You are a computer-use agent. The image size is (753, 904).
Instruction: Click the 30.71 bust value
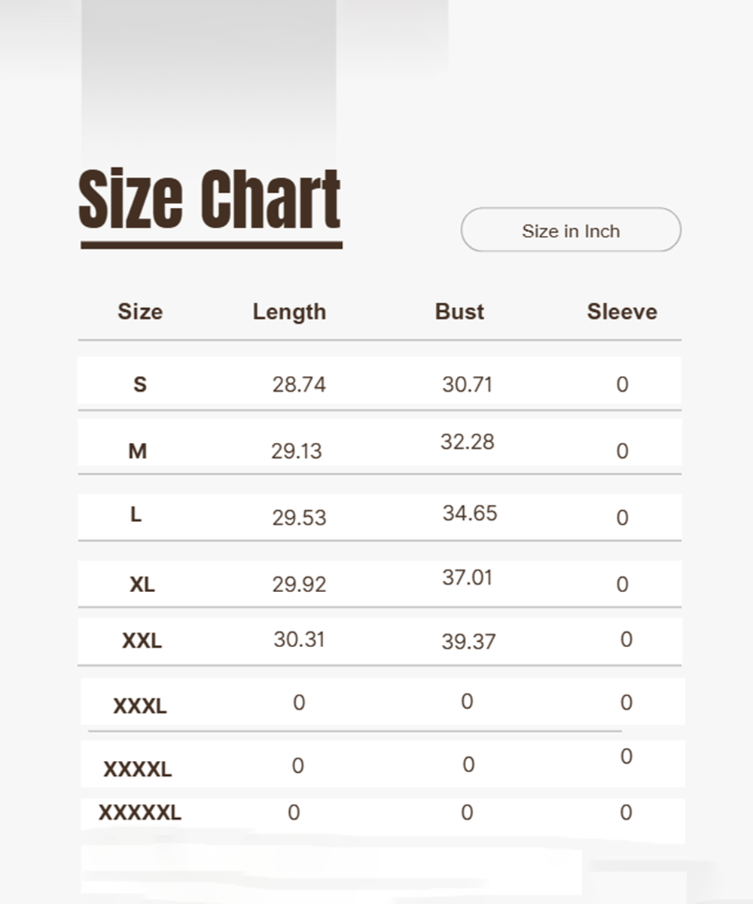[x=467, y=385]
